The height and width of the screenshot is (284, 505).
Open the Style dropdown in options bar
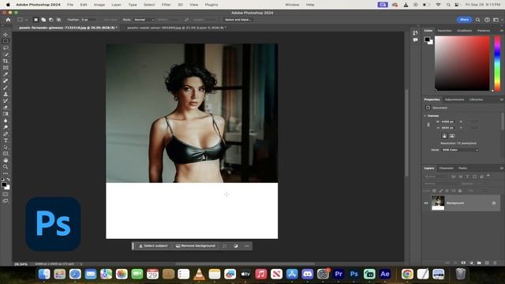[x=144, y=20]
